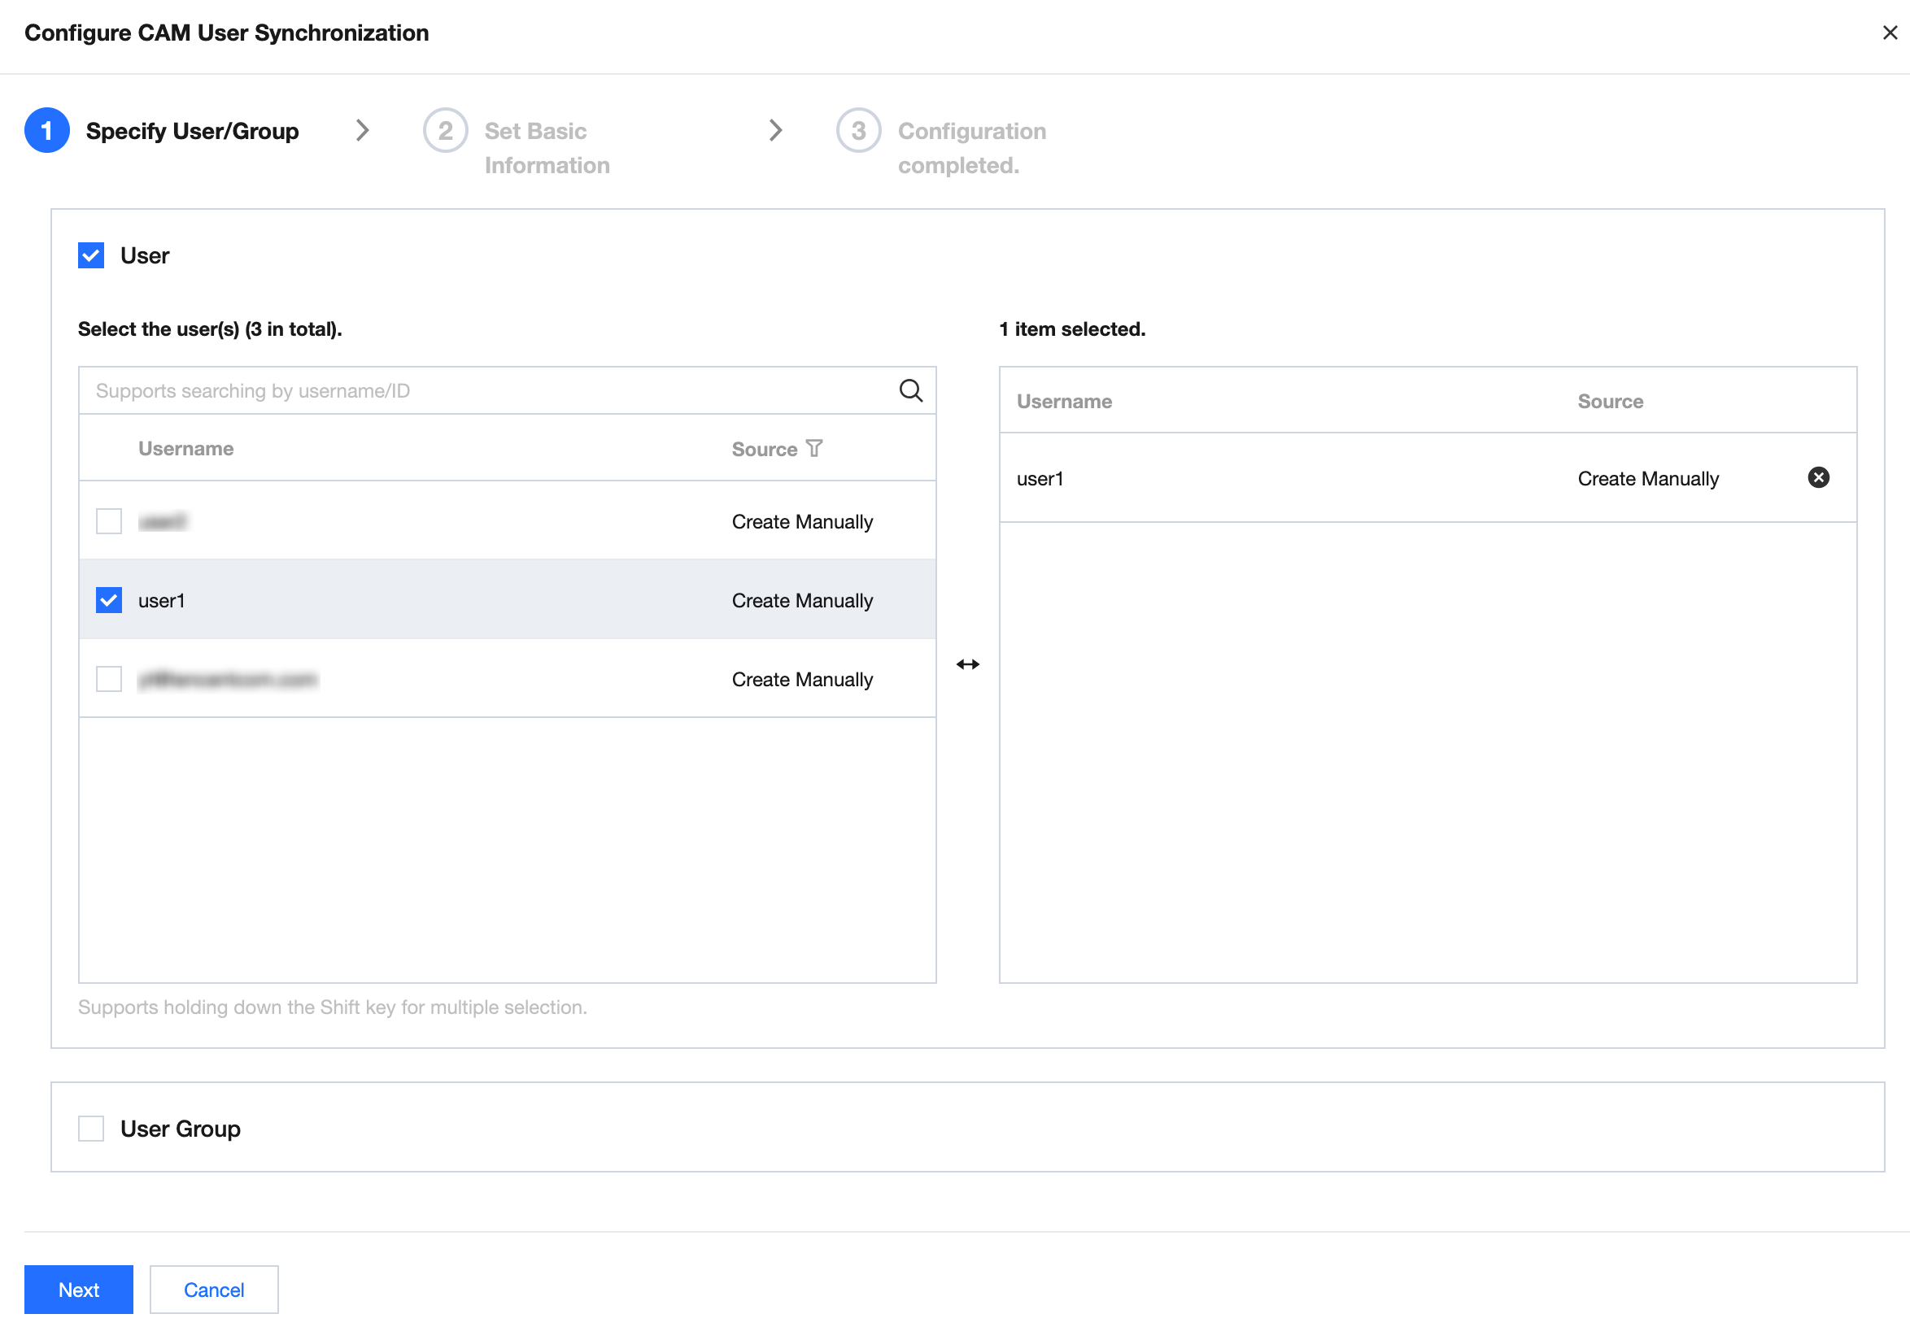Select the Set Basic Information step
Image resolution: width=1910 pixels, height=1327 pixels.
(x=547, y=147)
